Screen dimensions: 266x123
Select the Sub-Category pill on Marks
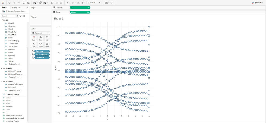42,54
